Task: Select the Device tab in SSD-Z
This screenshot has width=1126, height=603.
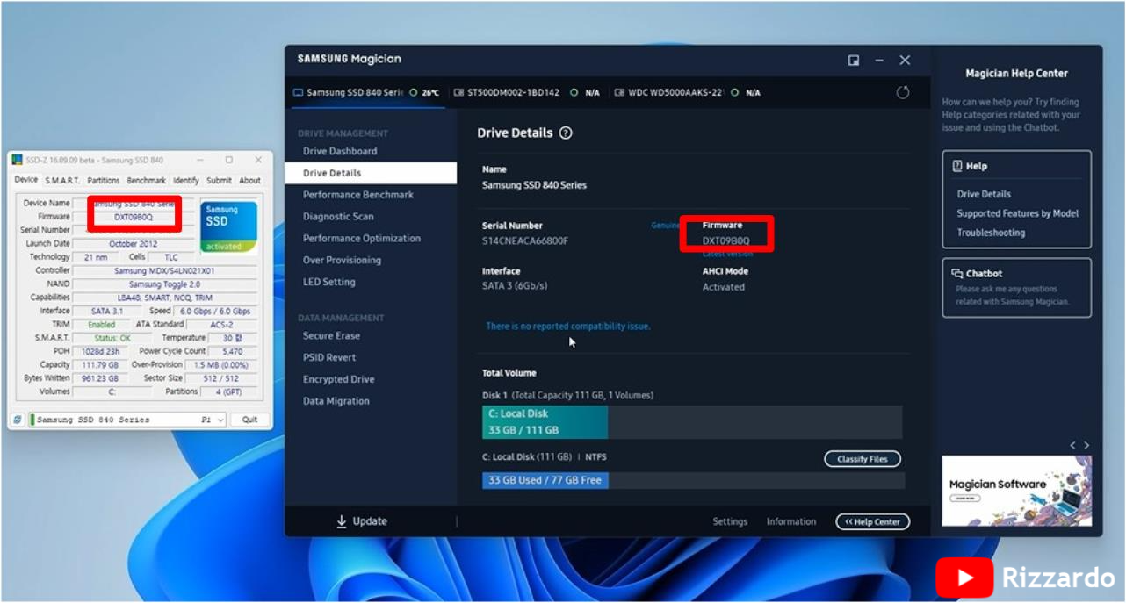Action: tap(26, 179)
